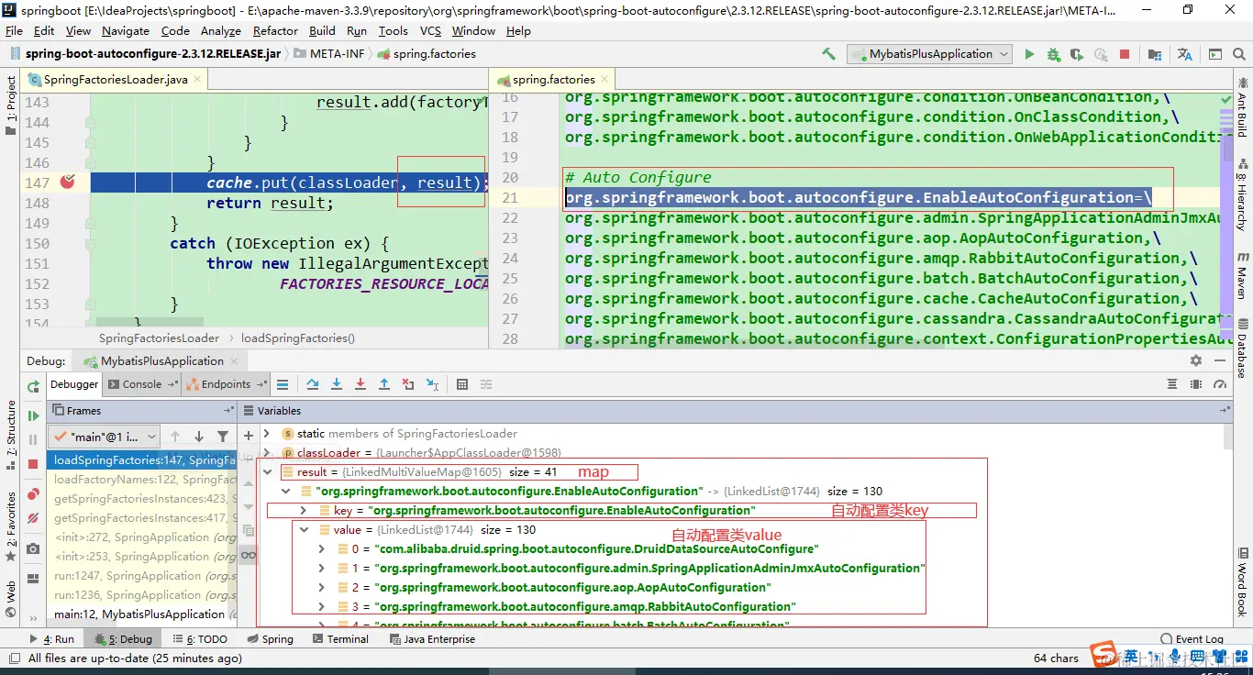The width and height of the screenshot is (1253, 675).
Task: Select frame main:12, MybatisPlusApplication
Action: coord(144,614)
